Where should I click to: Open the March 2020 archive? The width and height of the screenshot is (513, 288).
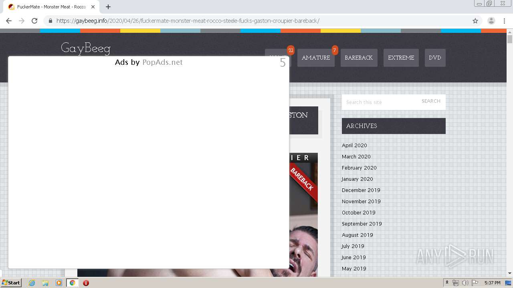(356, 156)
